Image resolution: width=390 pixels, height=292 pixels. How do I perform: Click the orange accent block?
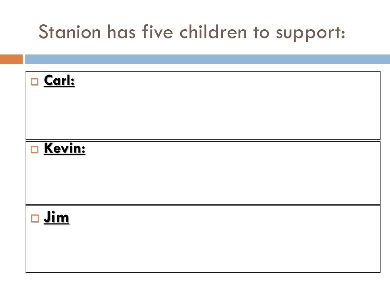pos(11,59)
